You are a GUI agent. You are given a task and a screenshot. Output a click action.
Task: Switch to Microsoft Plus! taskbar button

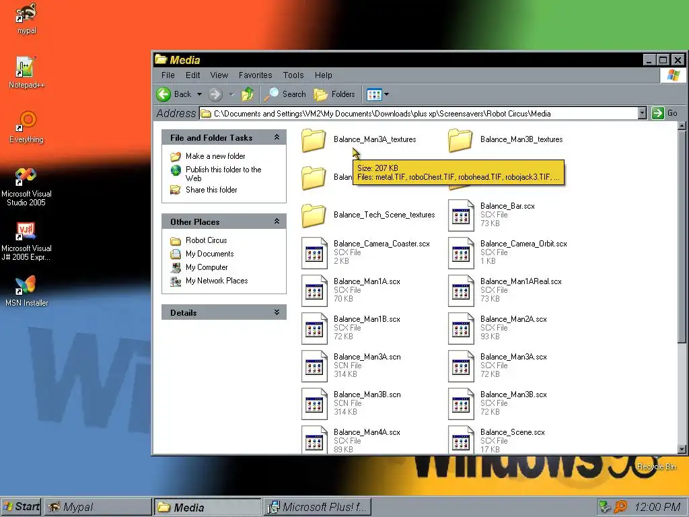point(318,507)
